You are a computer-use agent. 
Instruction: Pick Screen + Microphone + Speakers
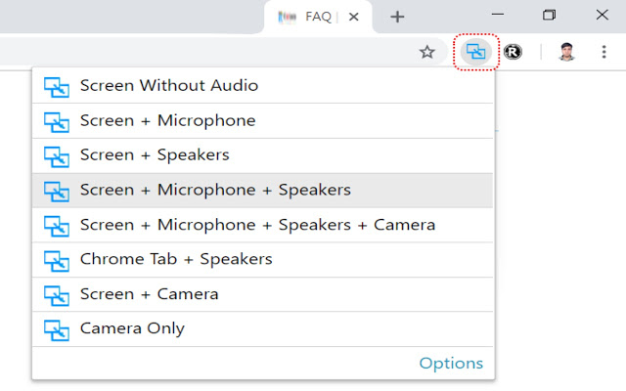click(x=215, y=191)
